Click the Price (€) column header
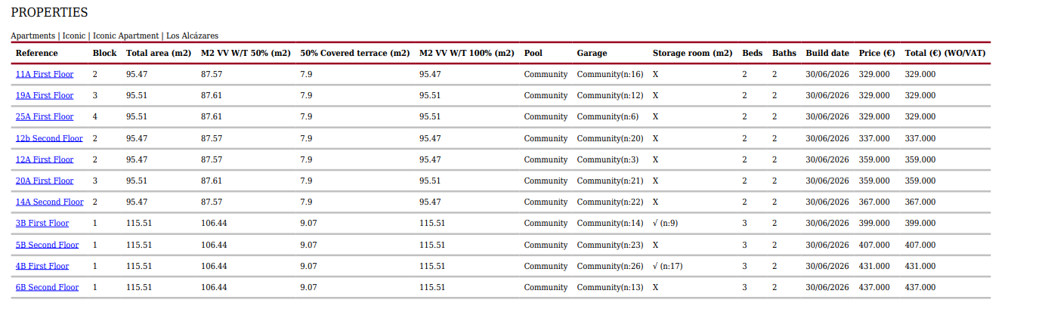The image size is (1042, 309). pos(877,53)
